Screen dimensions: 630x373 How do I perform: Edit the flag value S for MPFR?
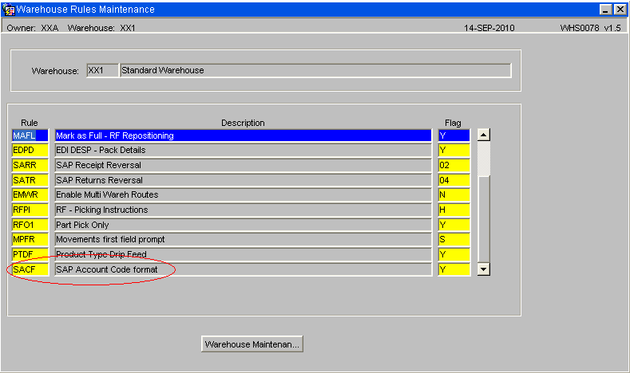[x=454, y=239]
